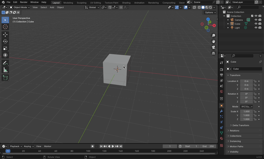Hide the Cube in viewport
Viewport: 264px width, 159px height.
(256, 24)
